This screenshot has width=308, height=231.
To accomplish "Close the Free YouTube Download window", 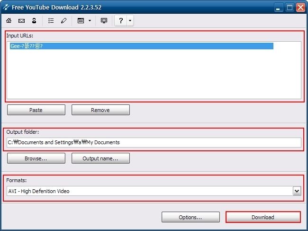I will [300, 8].
